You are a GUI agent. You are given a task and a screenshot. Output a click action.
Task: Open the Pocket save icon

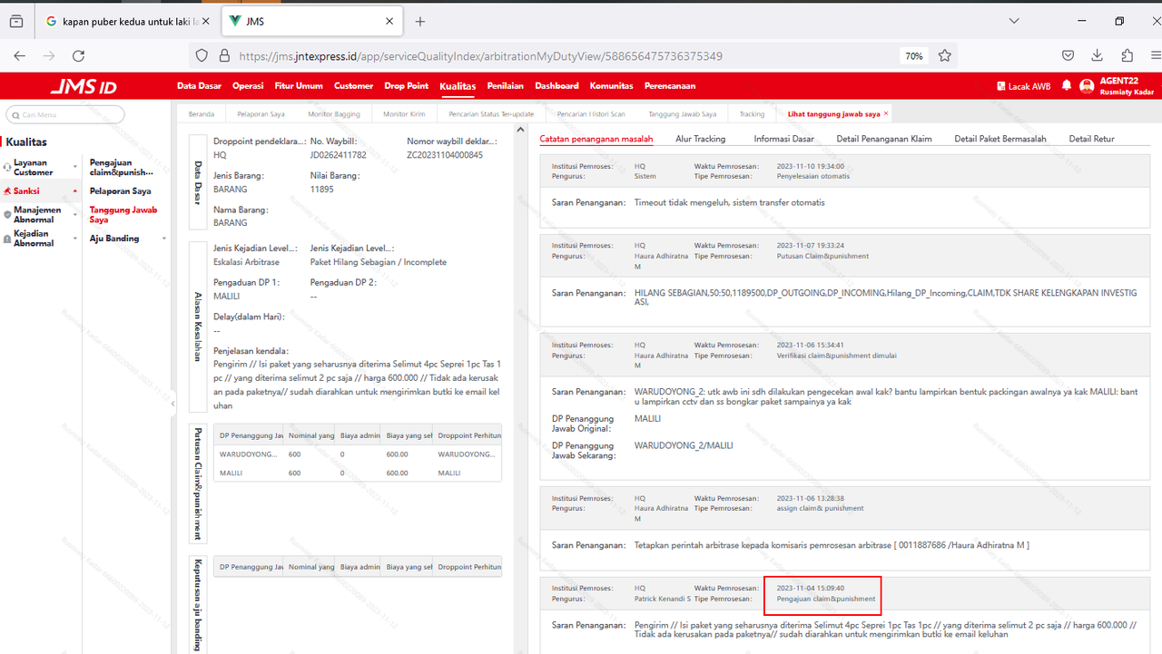pos(1068,55)
